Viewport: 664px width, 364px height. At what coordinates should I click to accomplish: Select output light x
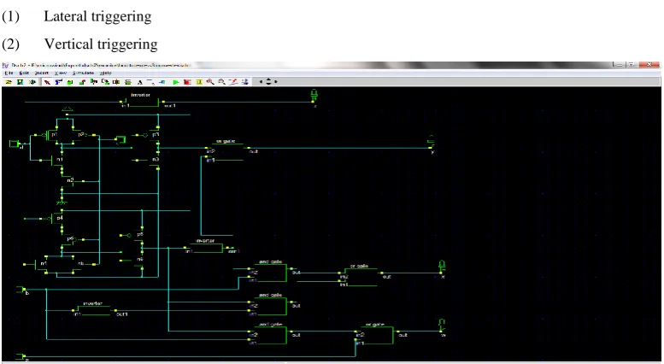(x=442, y=267)
